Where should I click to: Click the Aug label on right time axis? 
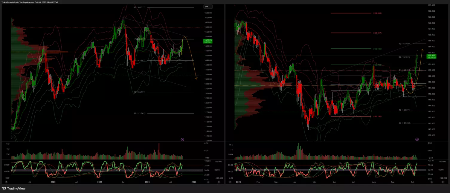point(373,182)
